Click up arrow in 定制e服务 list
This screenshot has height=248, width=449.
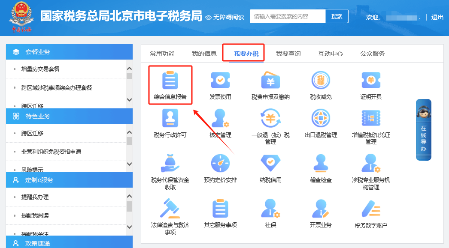(130, 196)
